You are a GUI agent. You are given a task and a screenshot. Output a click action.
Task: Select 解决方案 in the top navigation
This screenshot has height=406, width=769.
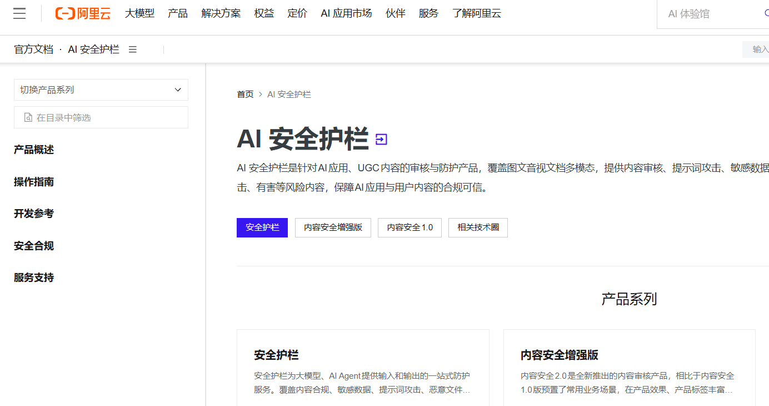(x=221, y=14)
